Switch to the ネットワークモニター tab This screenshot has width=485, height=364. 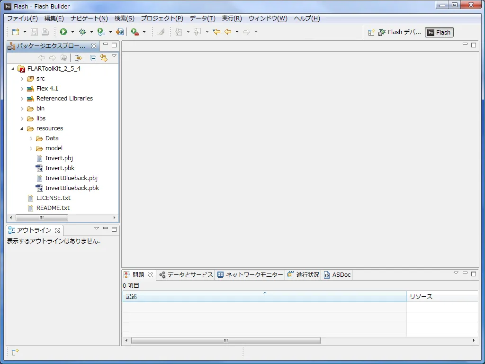click(250, 274)
